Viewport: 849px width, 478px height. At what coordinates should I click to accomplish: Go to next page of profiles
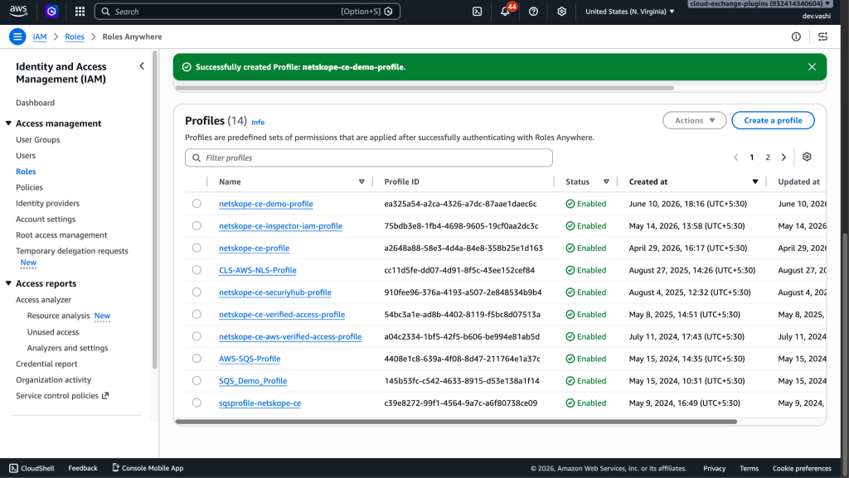point(784,157)
